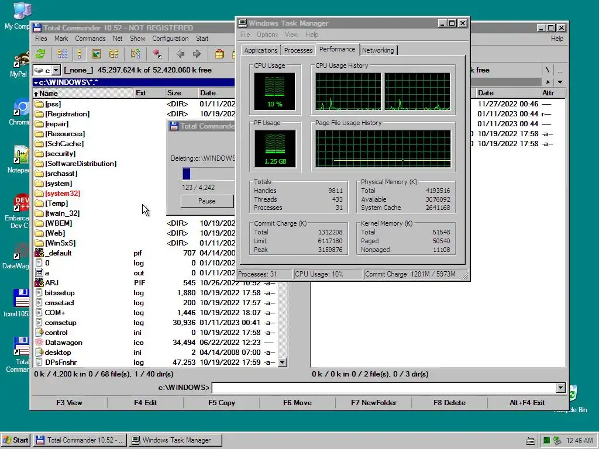Viewport: 599px width, 449px height.
Task: Switch to Processes tab in Task Manager
Action: (298, 50)
